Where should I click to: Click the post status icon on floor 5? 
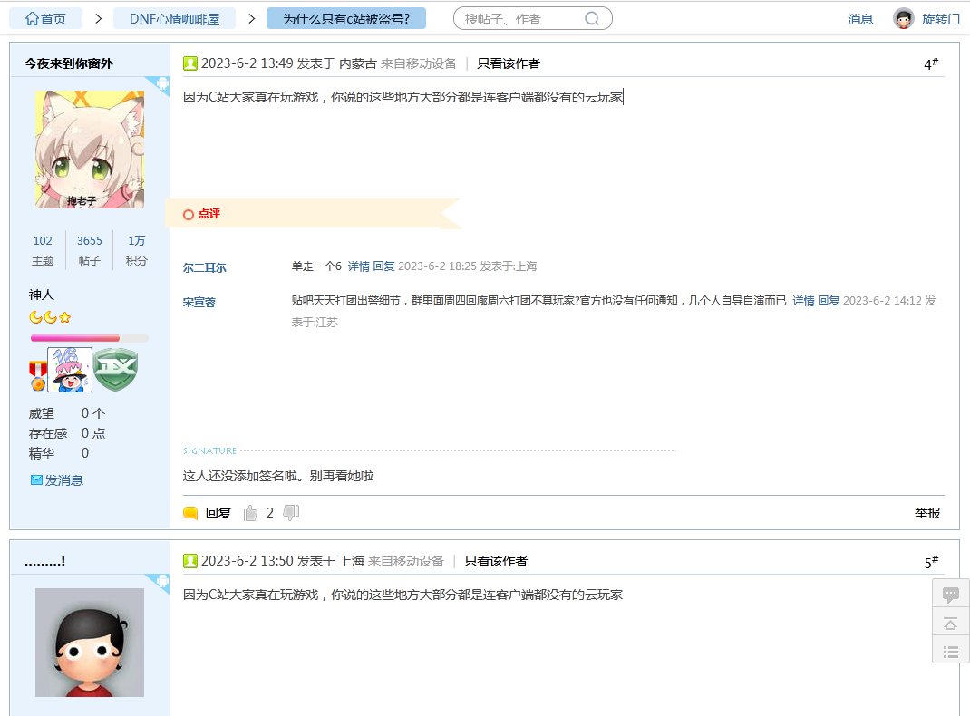(x=189, y=561)
